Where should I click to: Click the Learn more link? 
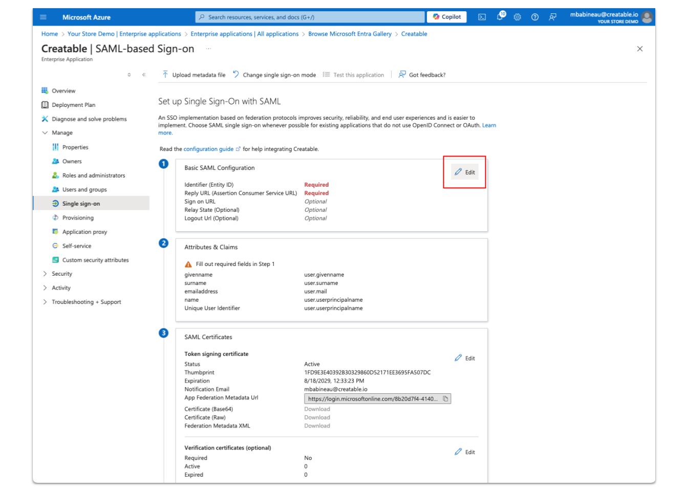489,125
